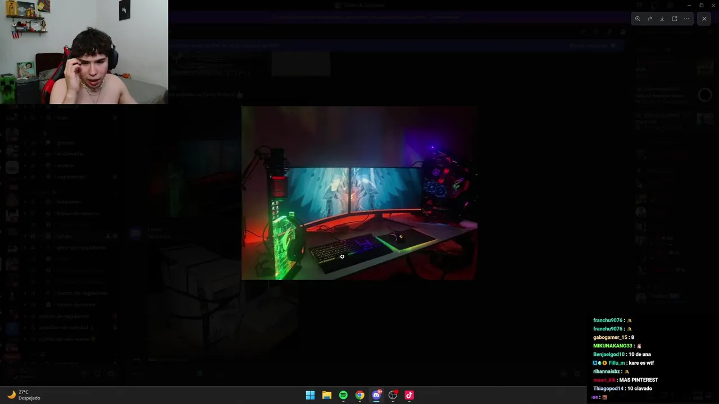Close the image viewer with X button

click(704, 19)
